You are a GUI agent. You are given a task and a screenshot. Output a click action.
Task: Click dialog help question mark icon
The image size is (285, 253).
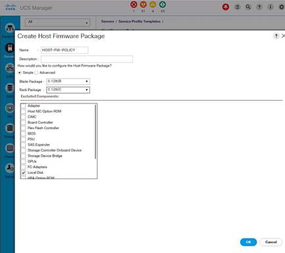(276, 36)
